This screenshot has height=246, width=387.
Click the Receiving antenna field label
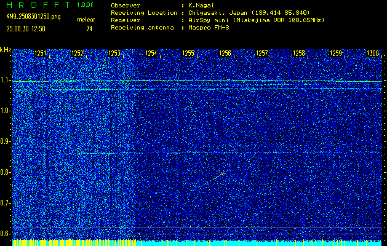(142, 28)
